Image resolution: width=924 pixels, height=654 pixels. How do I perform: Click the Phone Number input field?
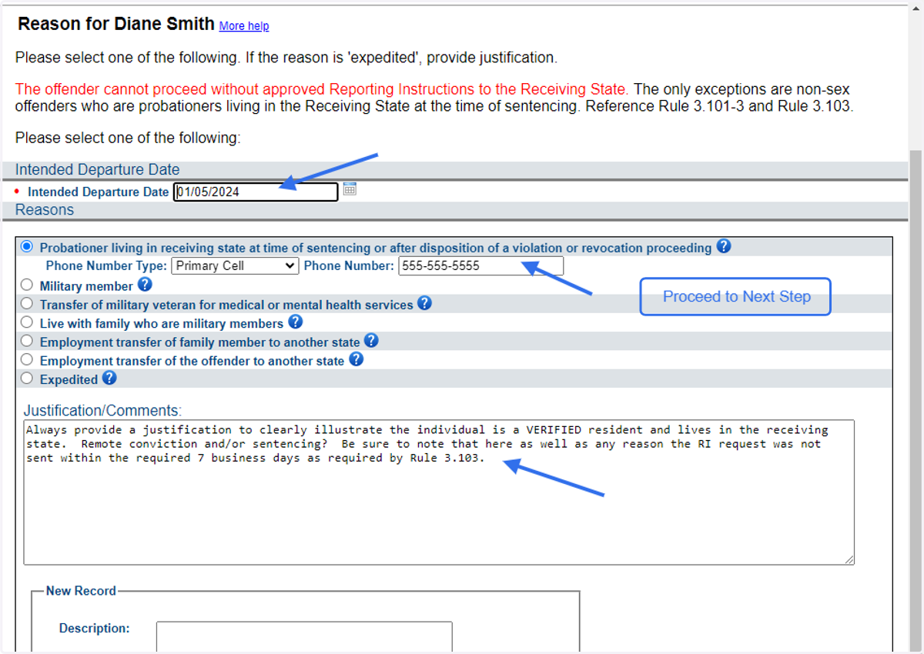coord(480,265)
